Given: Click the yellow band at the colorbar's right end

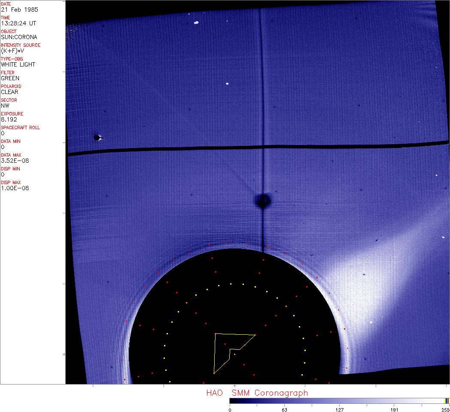Looking at the screenshot, I should 447,400.
